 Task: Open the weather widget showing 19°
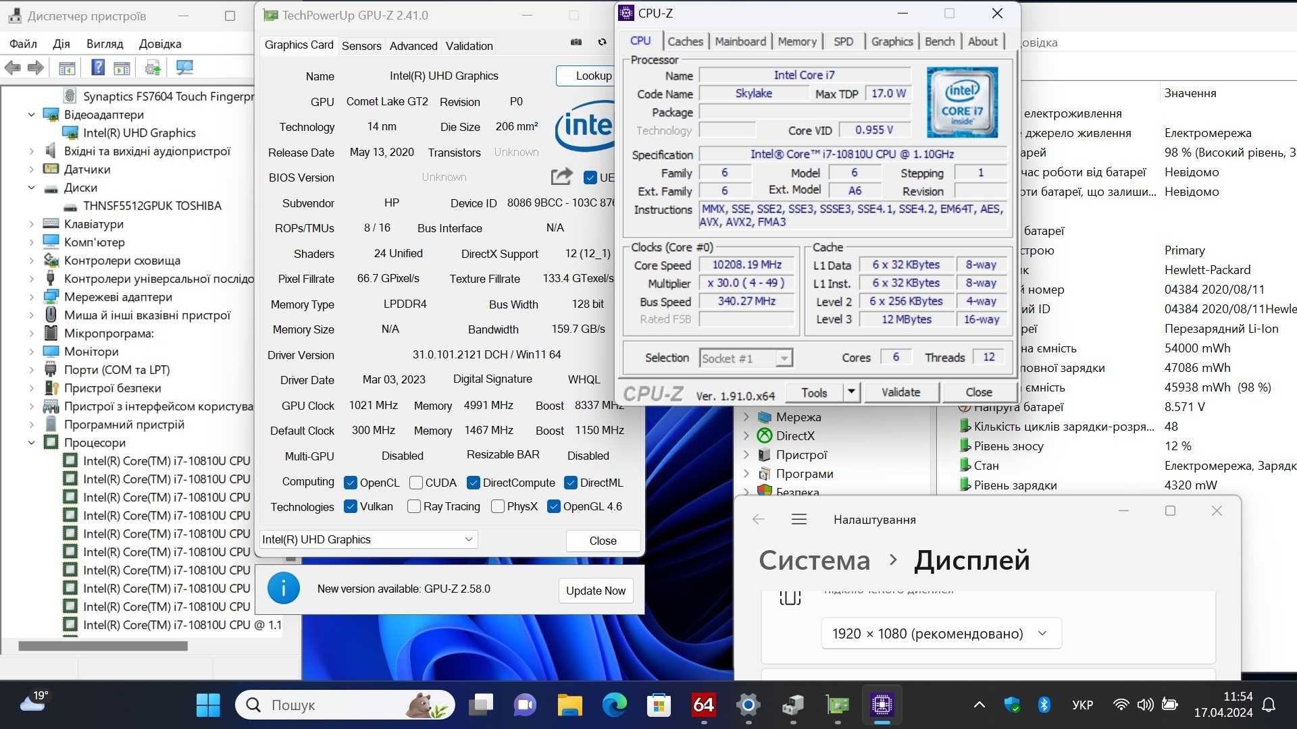click(x=34, y=702)
